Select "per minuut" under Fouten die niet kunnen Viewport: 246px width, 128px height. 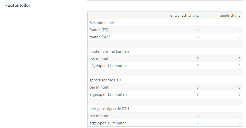click(x=99, y=59)
